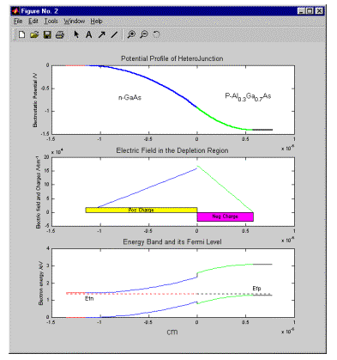Screen dimensions: 337x360
Task: Select the Edit Plot arrow pointer tool
Action: 76,34
